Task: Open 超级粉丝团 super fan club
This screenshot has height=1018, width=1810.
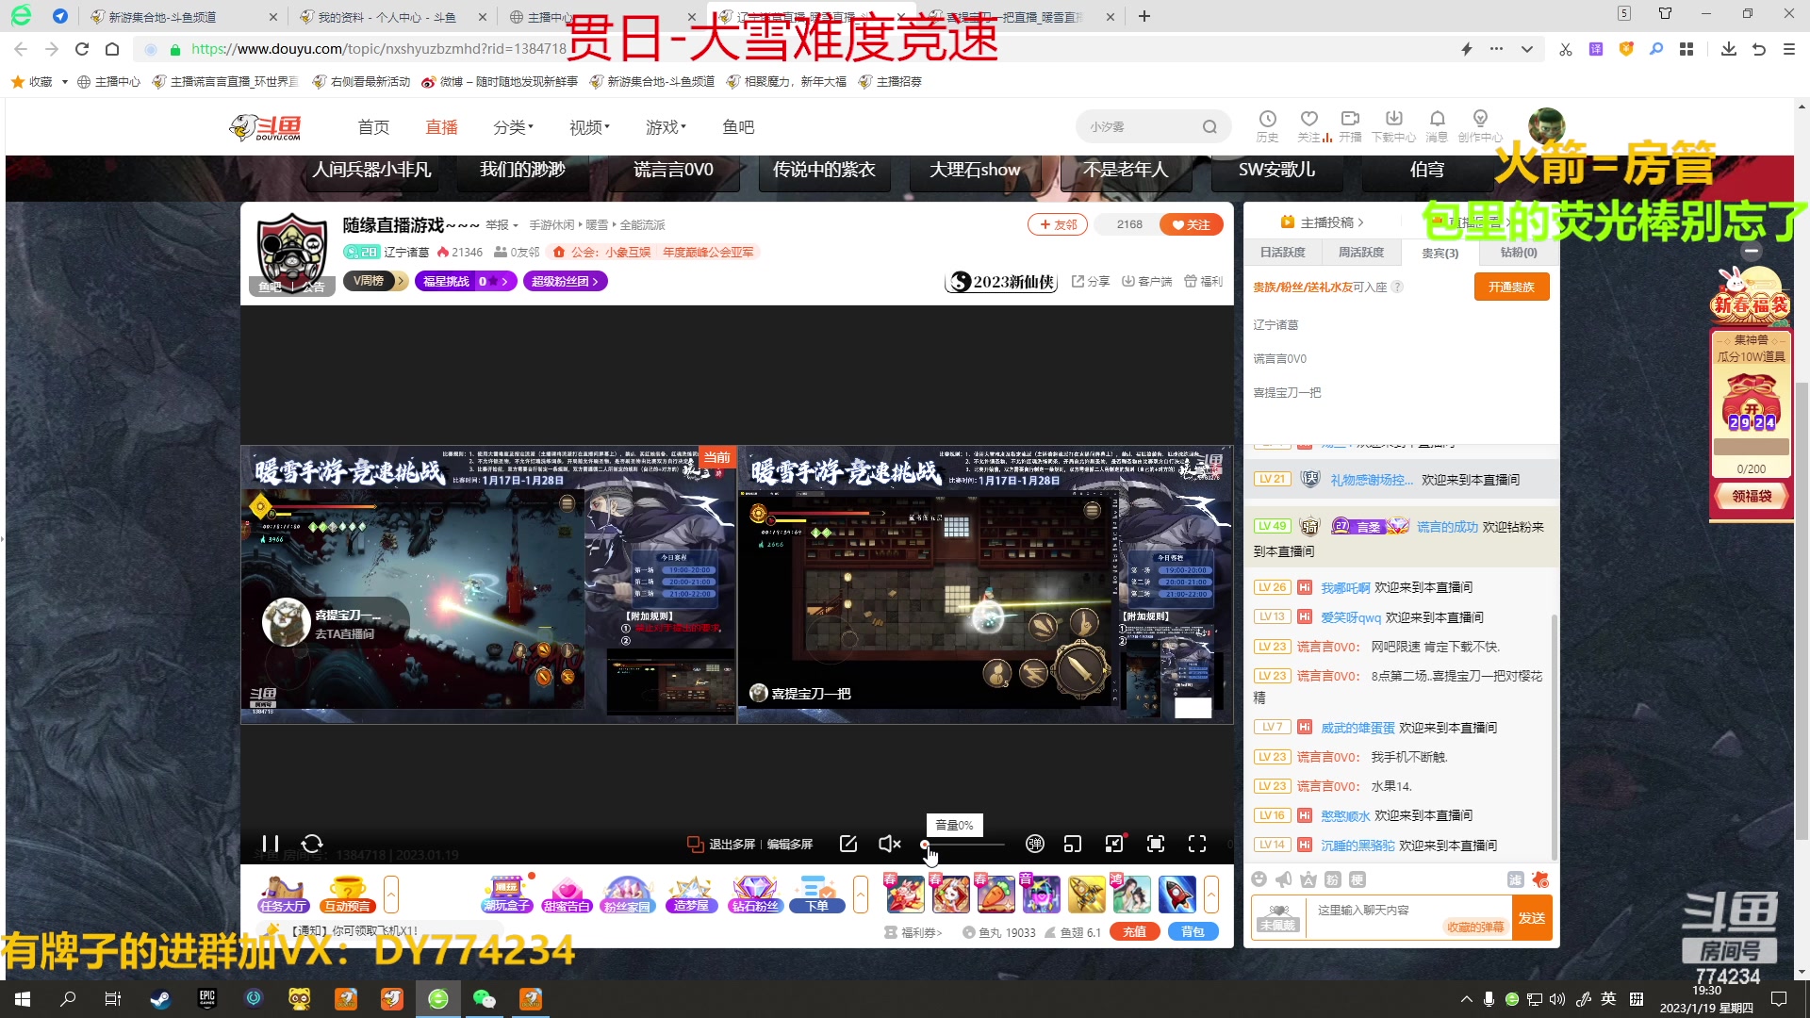Action: click(566, 281)
